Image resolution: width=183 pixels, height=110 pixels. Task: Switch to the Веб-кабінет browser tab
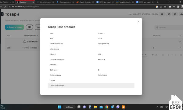(45, 2)
